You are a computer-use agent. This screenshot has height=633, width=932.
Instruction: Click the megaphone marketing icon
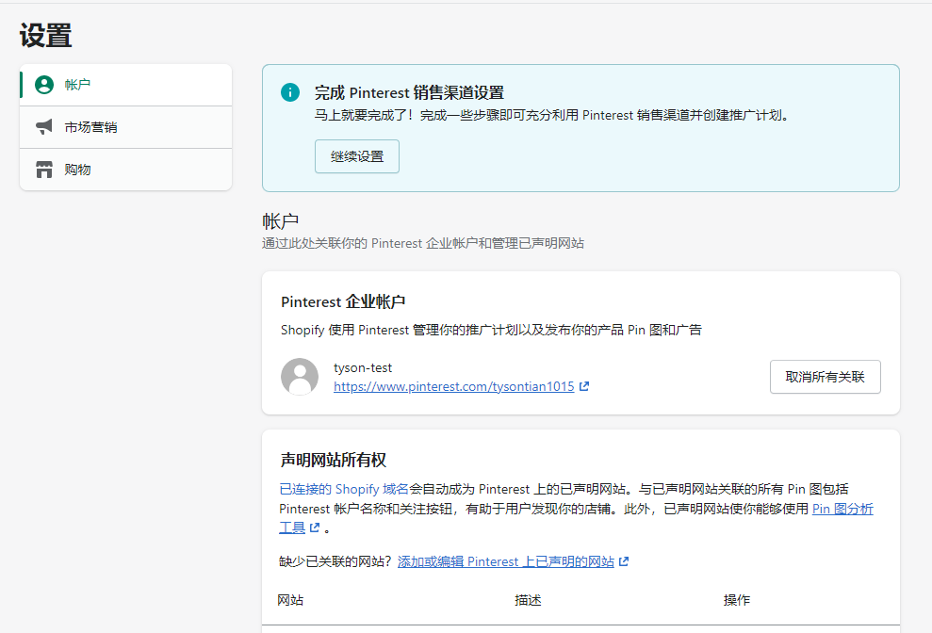[44, 127]
